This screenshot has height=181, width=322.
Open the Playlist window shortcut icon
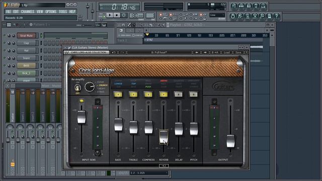[234, 6]
